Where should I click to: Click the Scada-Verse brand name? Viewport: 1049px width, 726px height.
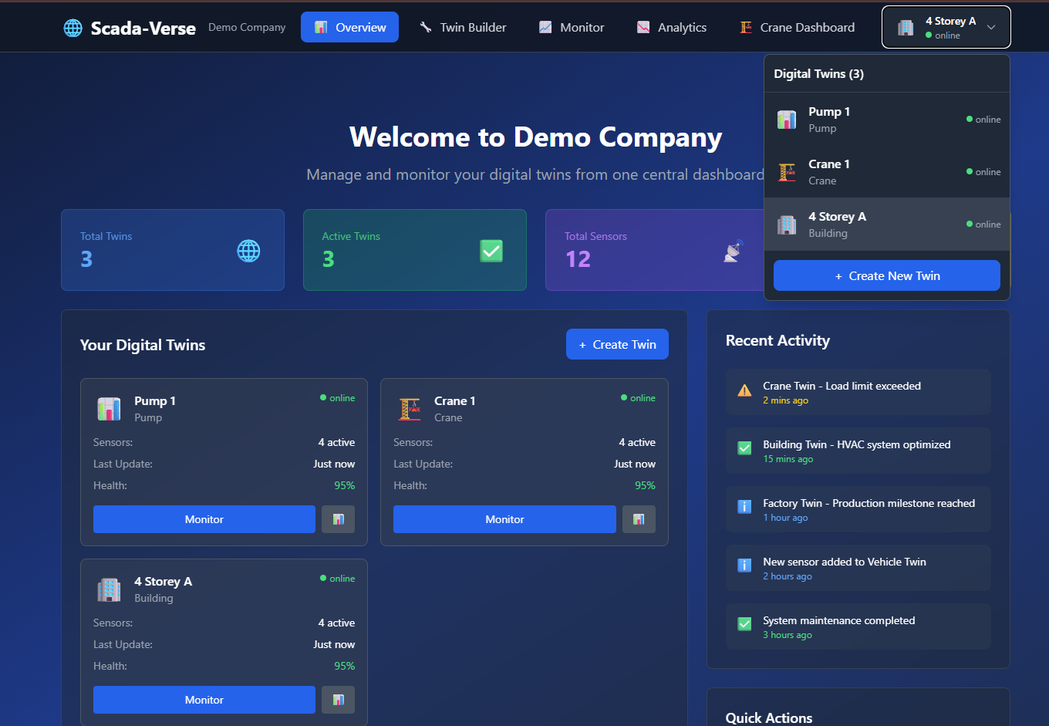tap(143, 29)
